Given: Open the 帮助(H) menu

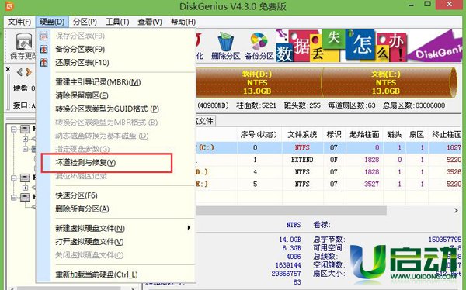Looking at the screenshot, I should pyautogui.click(x=183, y=22).
